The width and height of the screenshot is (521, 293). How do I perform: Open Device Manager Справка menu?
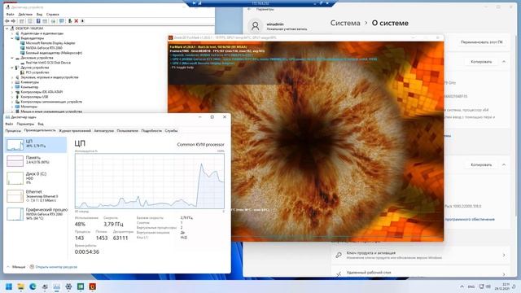click(52, 15)
